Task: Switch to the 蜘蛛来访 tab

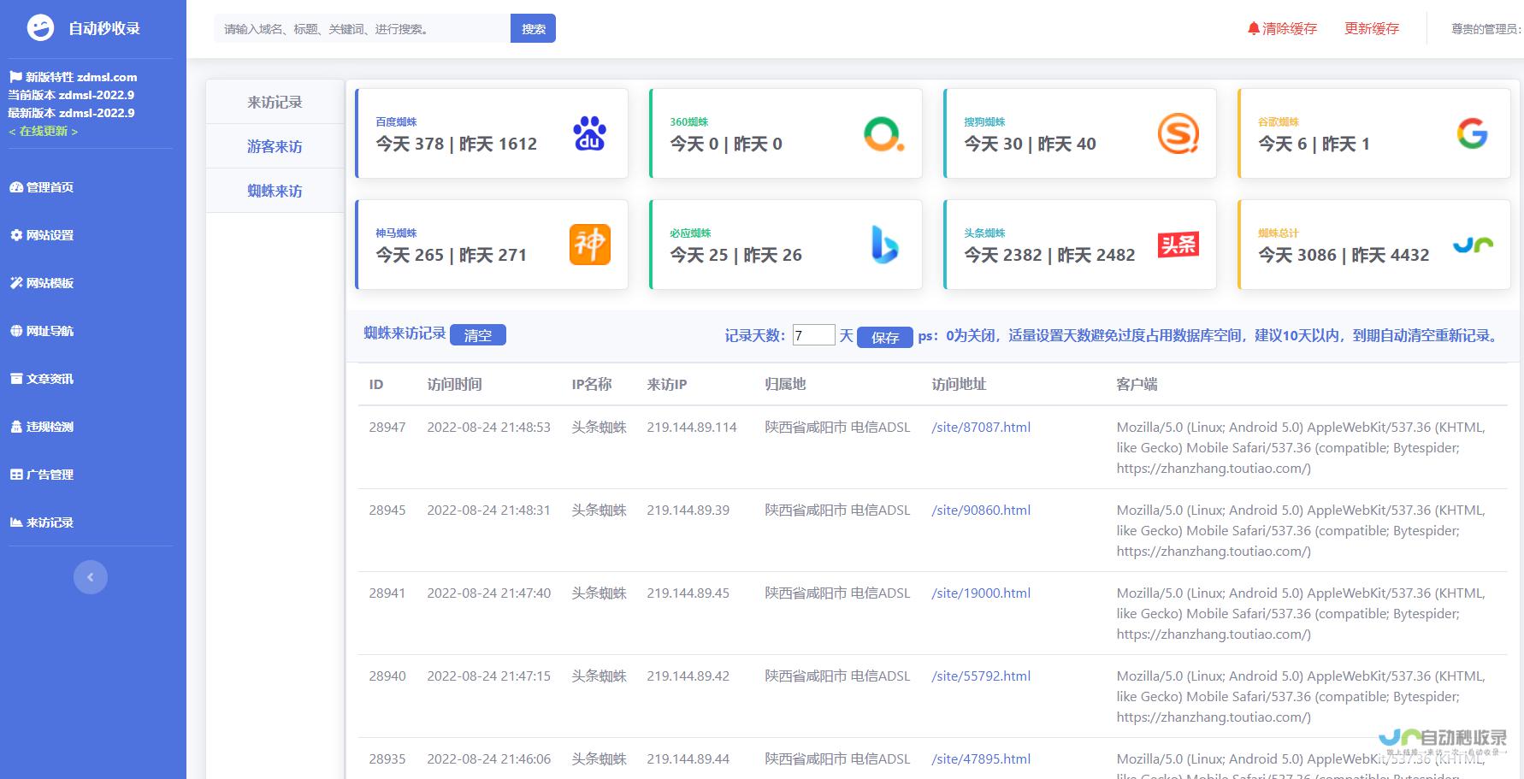Action: click(x=275, y=191)
